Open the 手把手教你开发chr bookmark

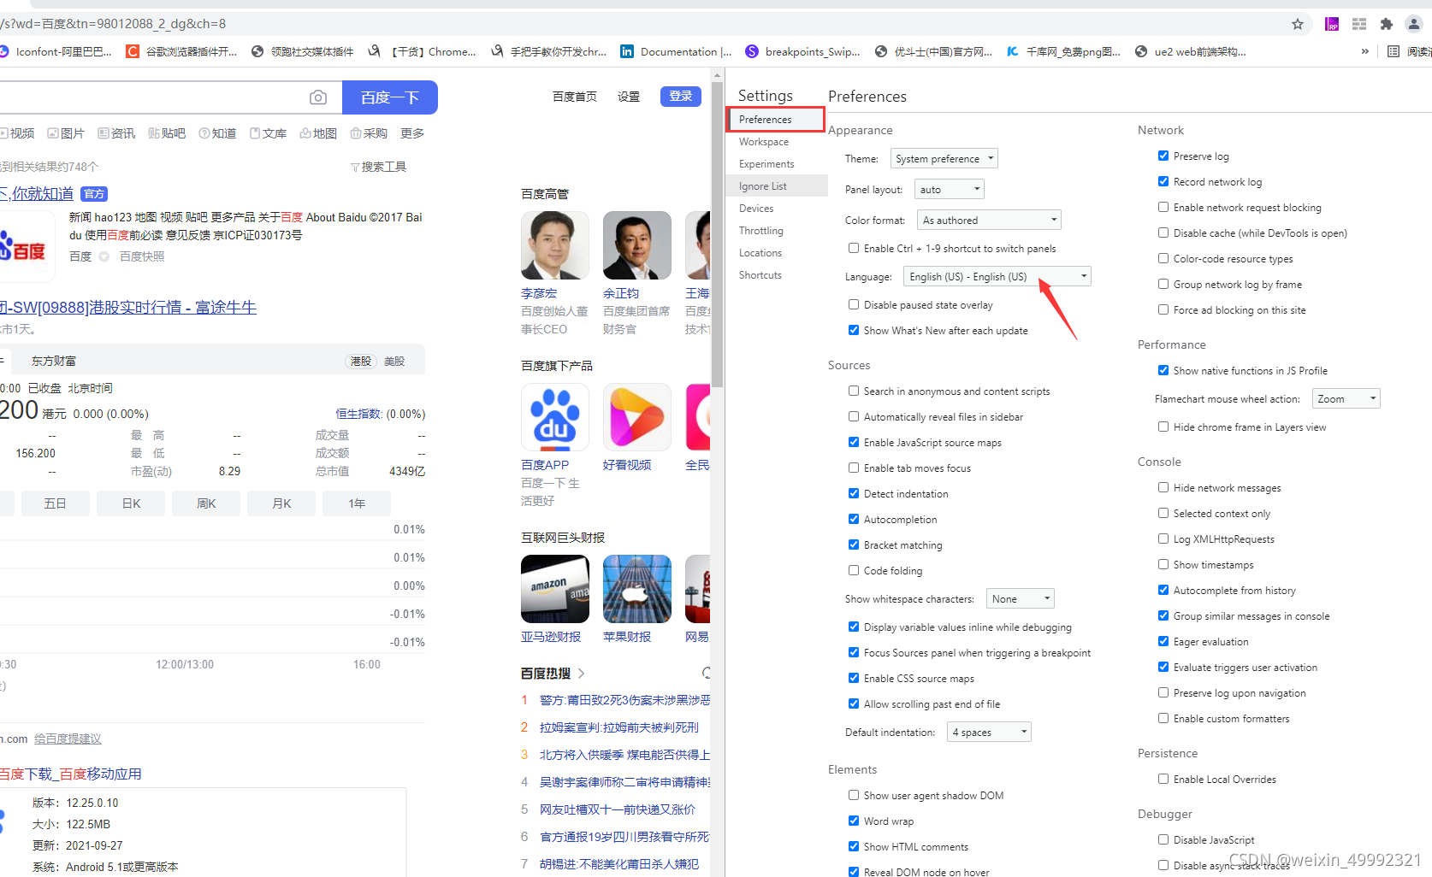pyautogui.click(x=548, y=51)
